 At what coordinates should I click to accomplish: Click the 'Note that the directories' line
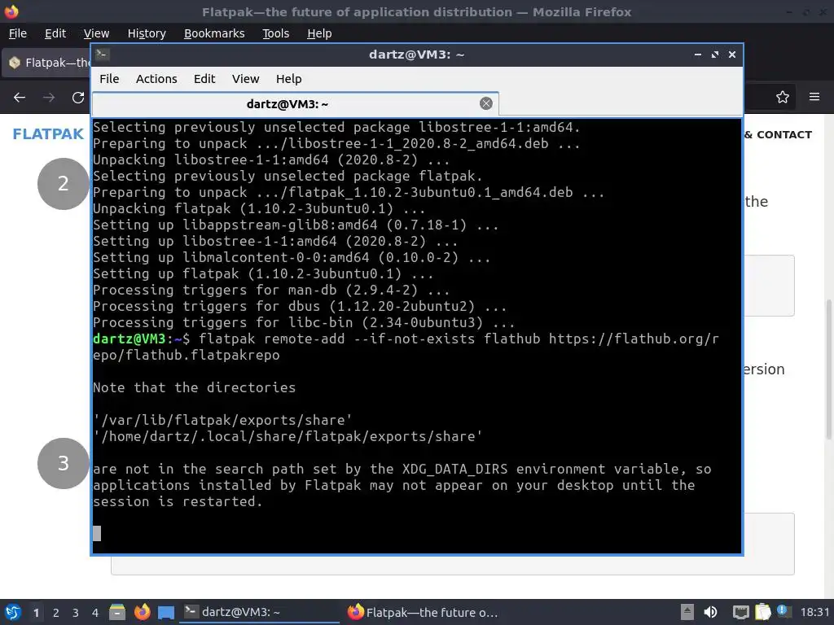pyautogui.click(x=194, y=387)
